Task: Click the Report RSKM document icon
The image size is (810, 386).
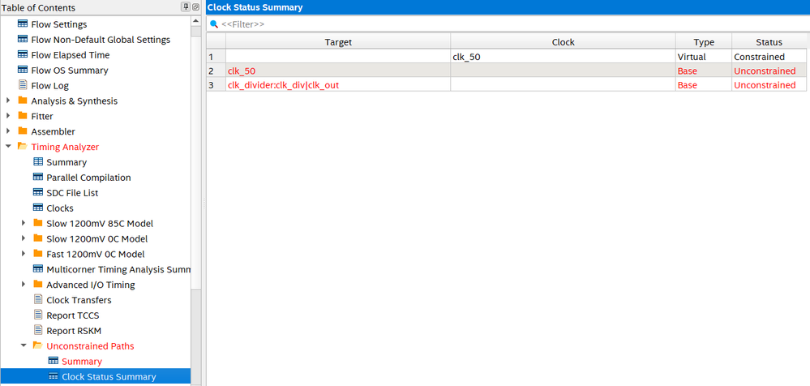Action: pyautogui.click(x=38, y=331)
